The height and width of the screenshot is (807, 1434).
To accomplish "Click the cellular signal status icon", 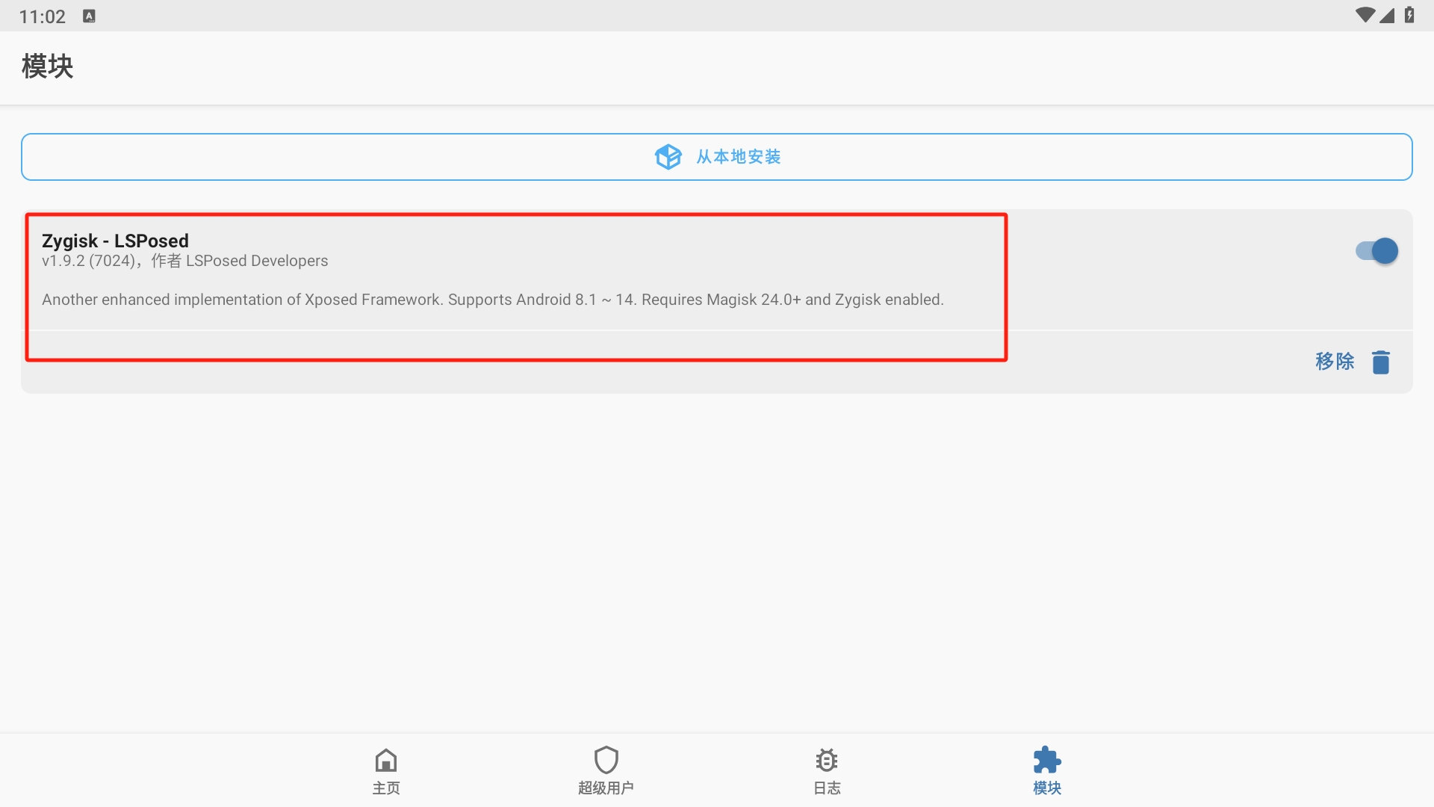I will click(x=1387, y=16).
